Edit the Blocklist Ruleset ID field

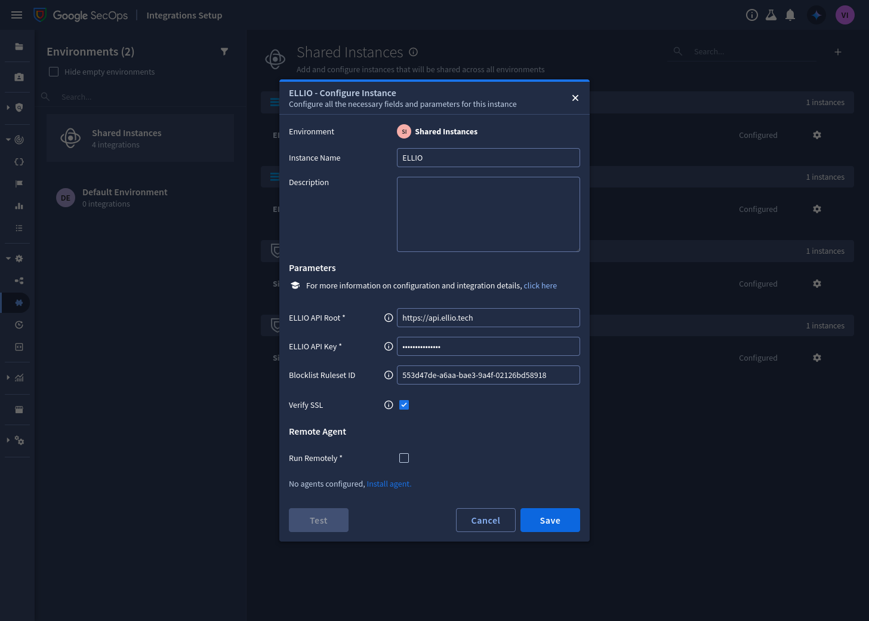point(488,375)
